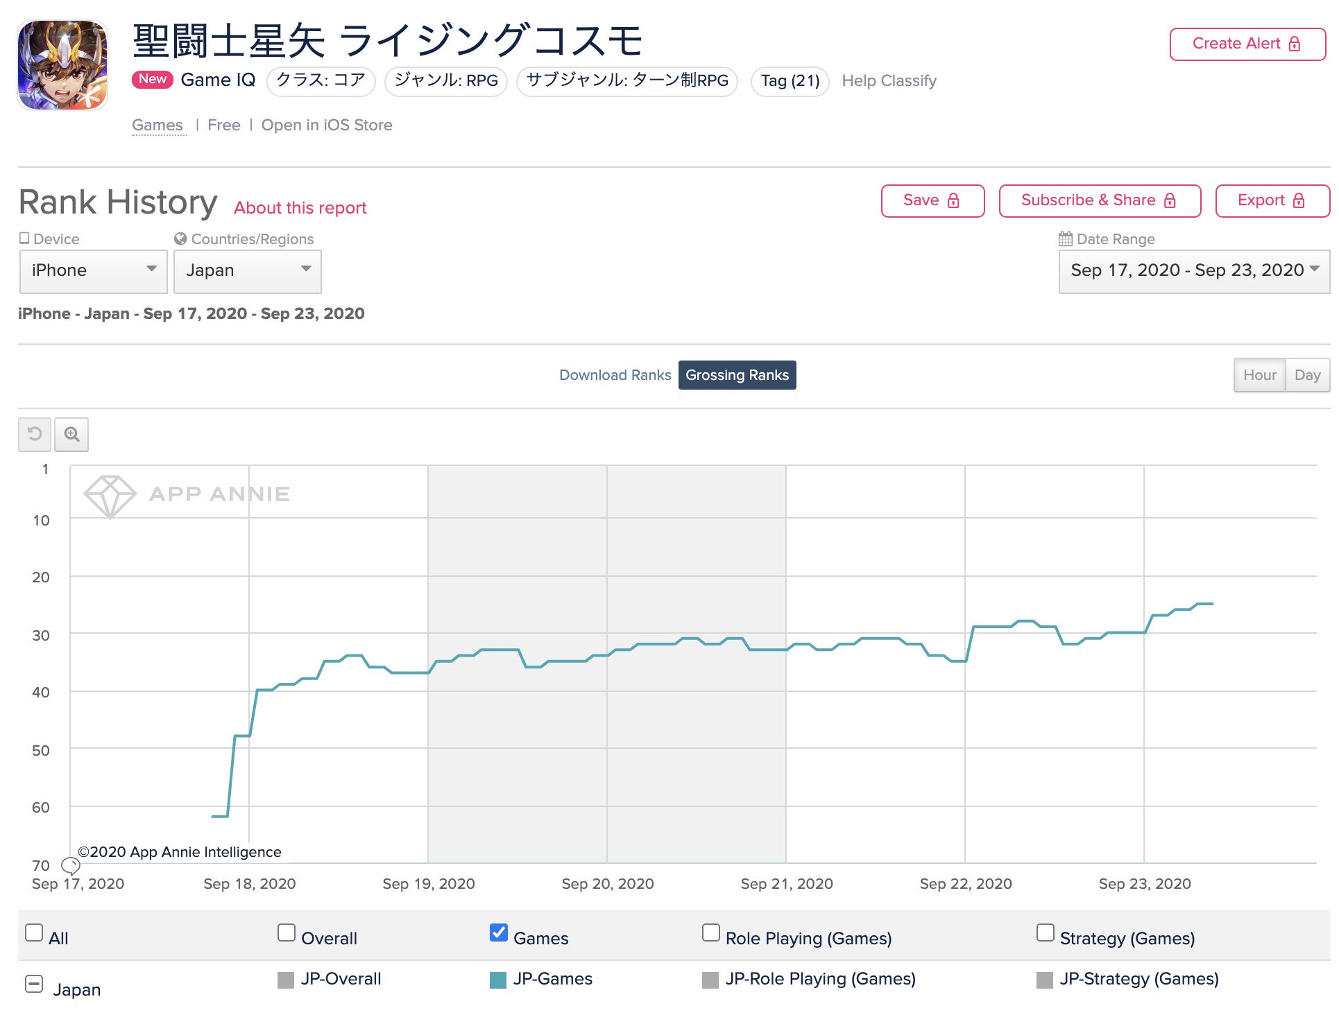Click the JP-Role Playing (Games) gray swatch
This screenshot has height=1015, width=1339.
click(x=710, y=980)
